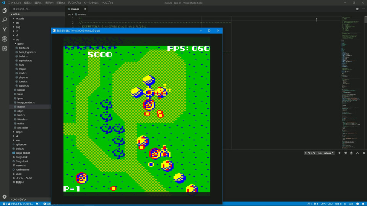Open the terminal task selector dropdown
The height and width of the screenshot is (206, 367).
point(319,153)
